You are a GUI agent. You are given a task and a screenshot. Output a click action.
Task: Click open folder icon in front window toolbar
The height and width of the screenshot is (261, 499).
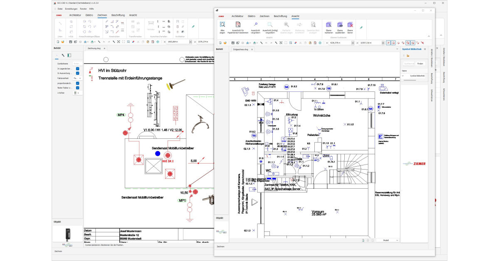225,43
